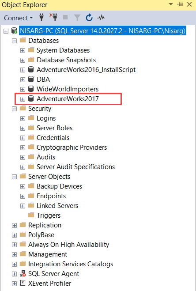Open the Connect dropdown menu
This screenshot has height=291, width=196.
click(x=18, y=18)
